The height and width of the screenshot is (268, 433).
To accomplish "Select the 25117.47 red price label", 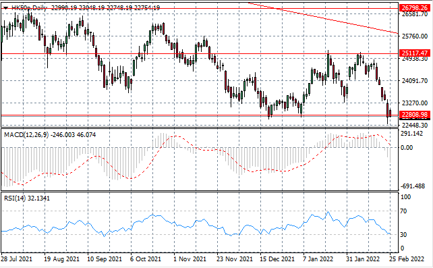I will 415,53.
